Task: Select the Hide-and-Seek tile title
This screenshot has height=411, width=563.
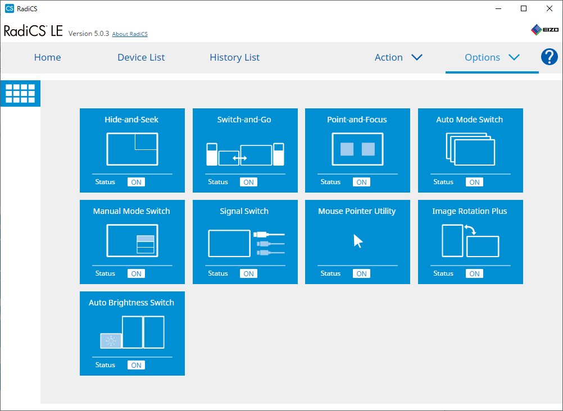Action: [131, 120]
